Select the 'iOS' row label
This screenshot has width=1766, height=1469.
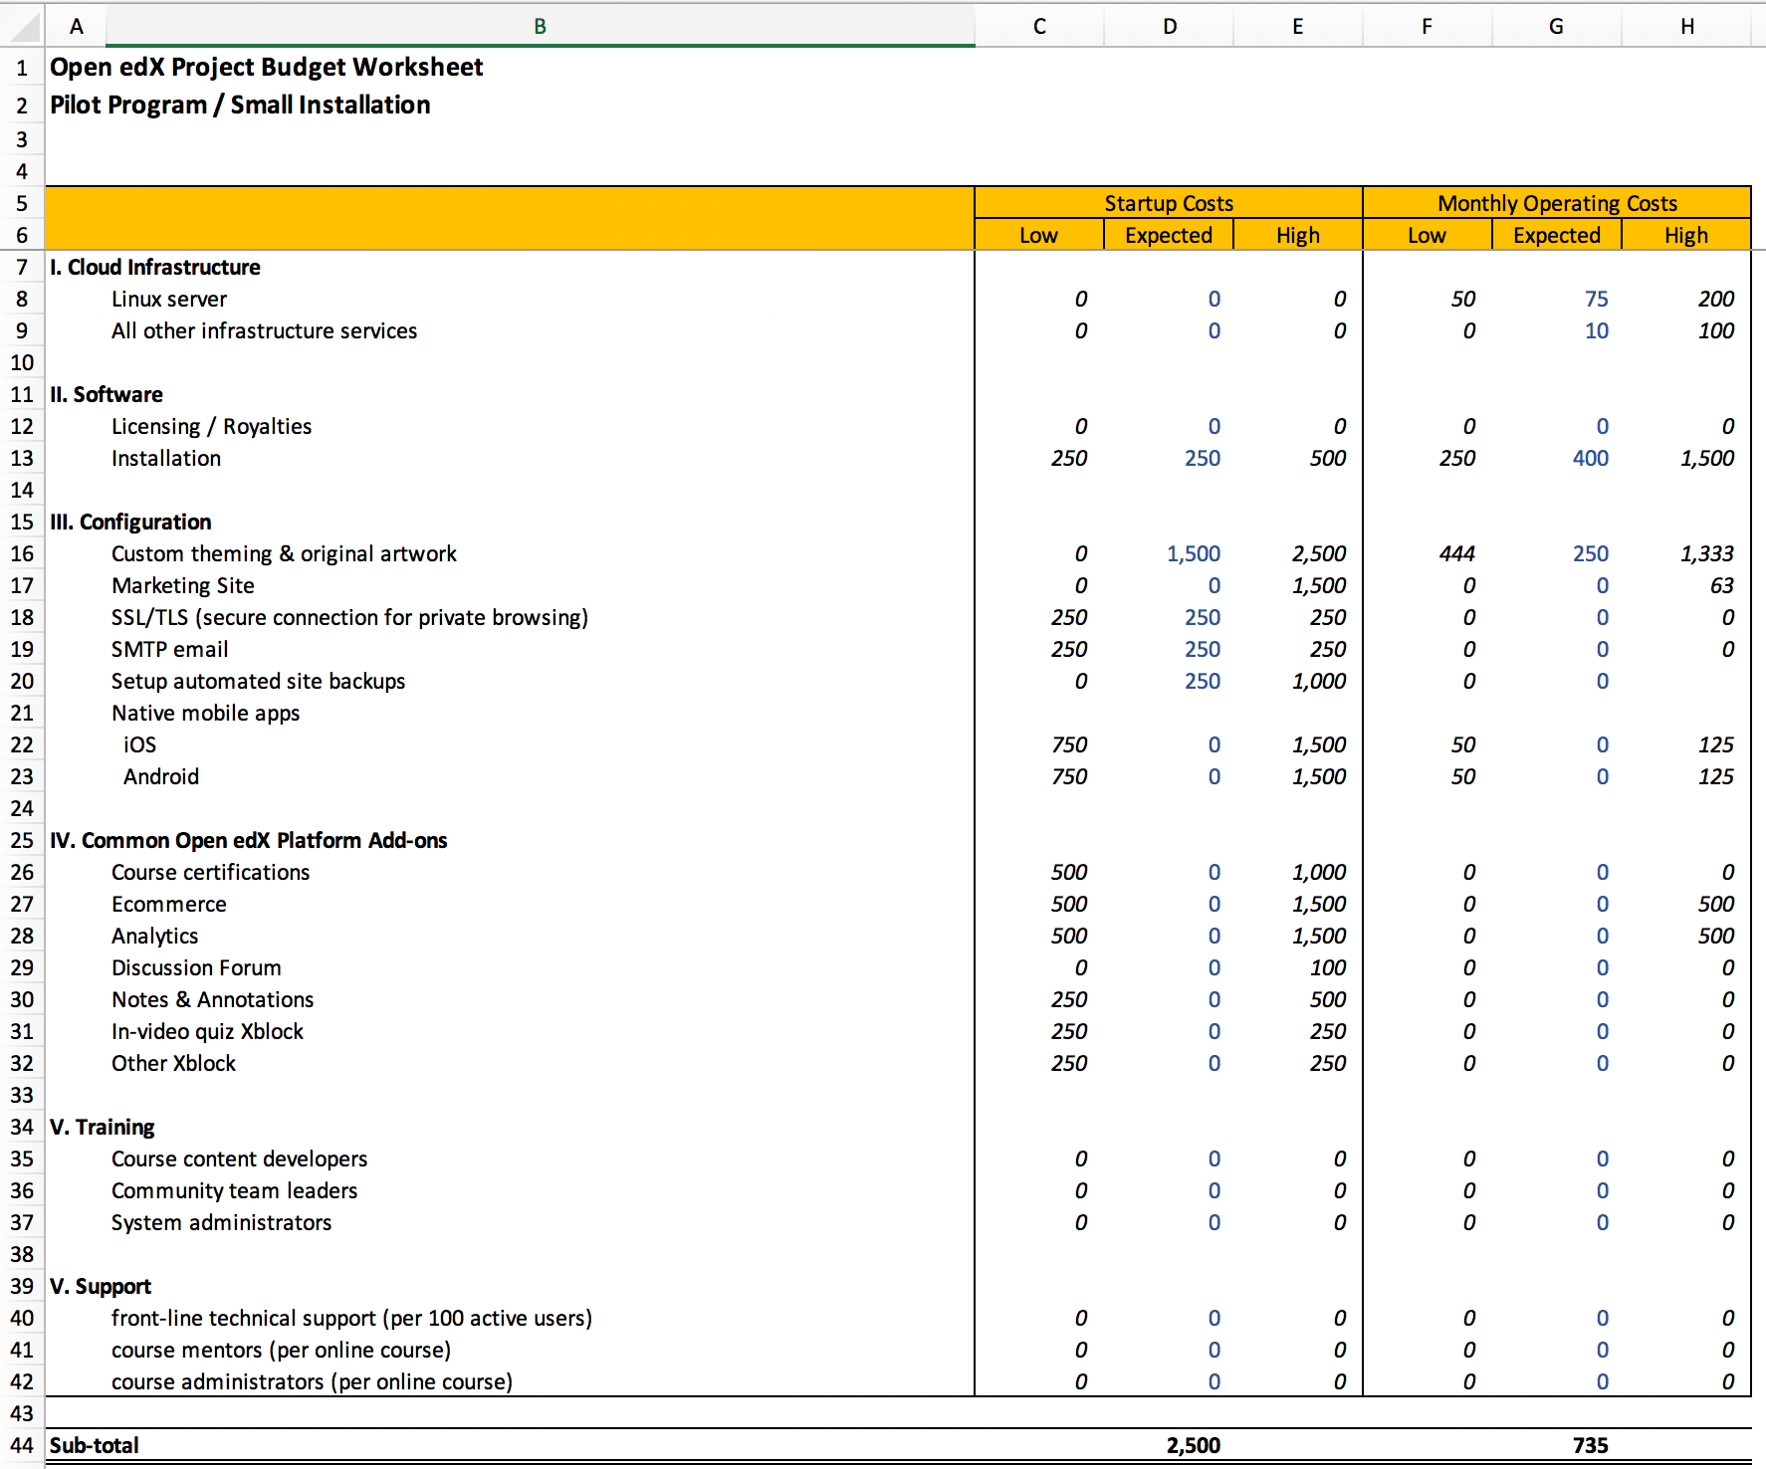(139, 744)
